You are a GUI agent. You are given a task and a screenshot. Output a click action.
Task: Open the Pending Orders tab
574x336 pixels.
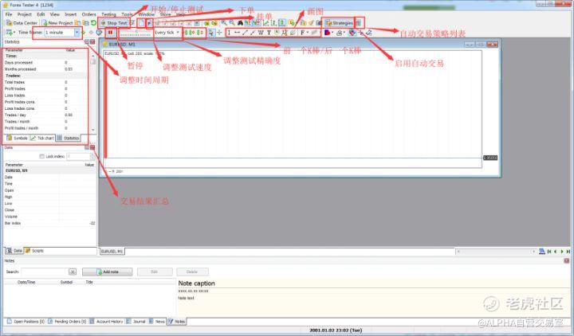(67, 322)
